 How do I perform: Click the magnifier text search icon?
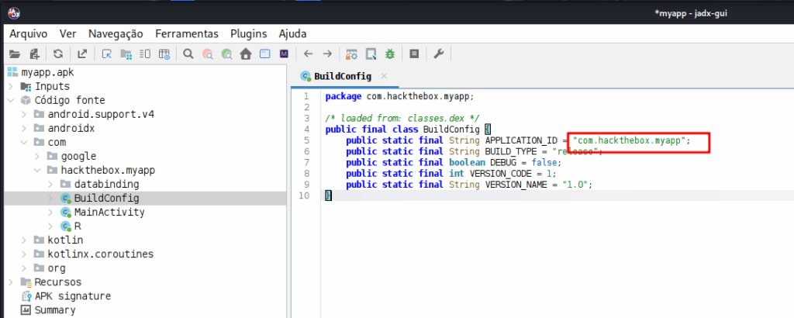[188, 54]
